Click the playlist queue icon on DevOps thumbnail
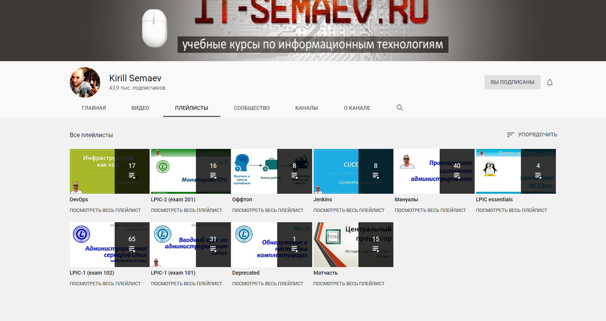 tap(132, 176)
